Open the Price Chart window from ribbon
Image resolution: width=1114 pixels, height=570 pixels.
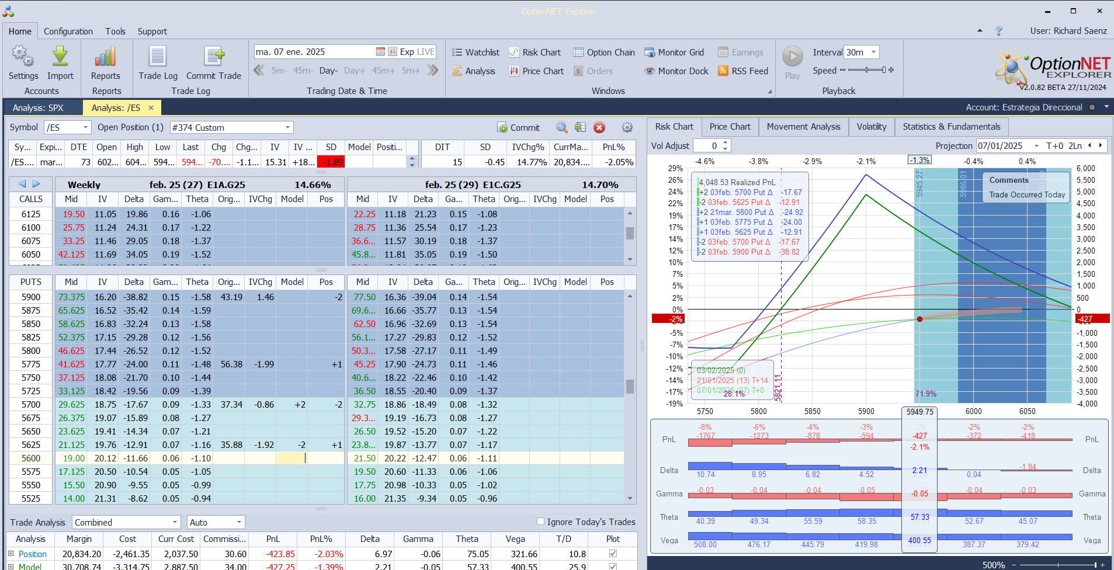[x=536, y=71]
